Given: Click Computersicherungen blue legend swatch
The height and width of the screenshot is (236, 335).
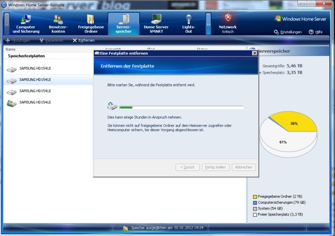Looking at the screenshot, I should tap(255, 202).
